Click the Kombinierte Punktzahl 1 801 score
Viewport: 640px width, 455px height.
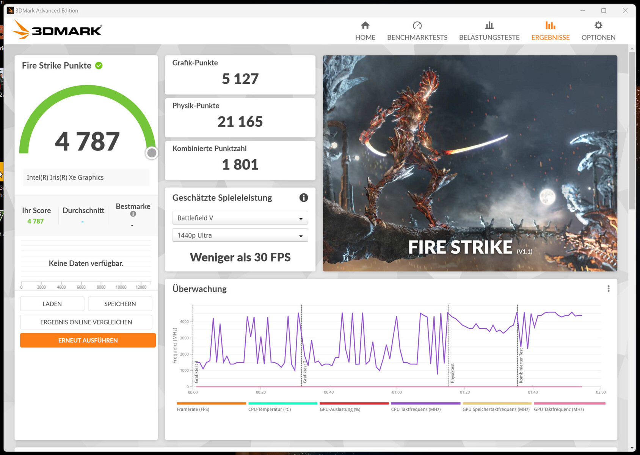[240, 165]
